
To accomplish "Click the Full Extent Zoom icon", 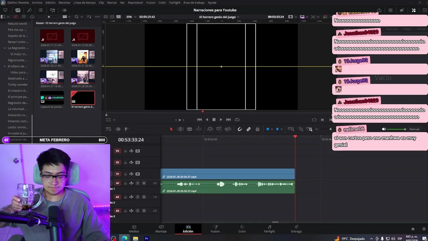I will point(291,129).
